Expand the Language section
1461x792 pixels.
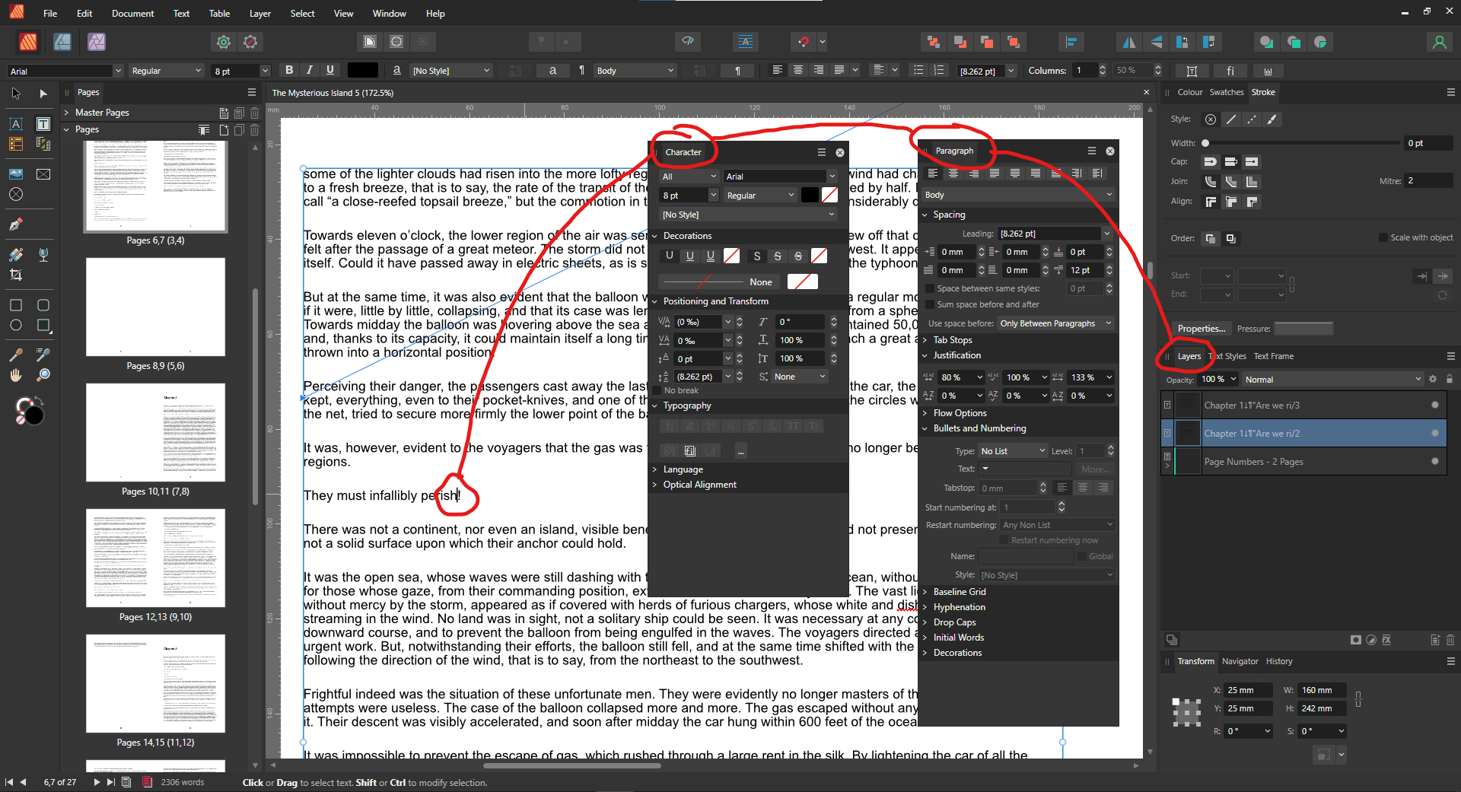click(x=654, y=469)
